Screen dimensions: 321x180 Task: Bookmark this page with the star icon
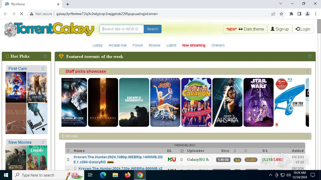(281, 14)
